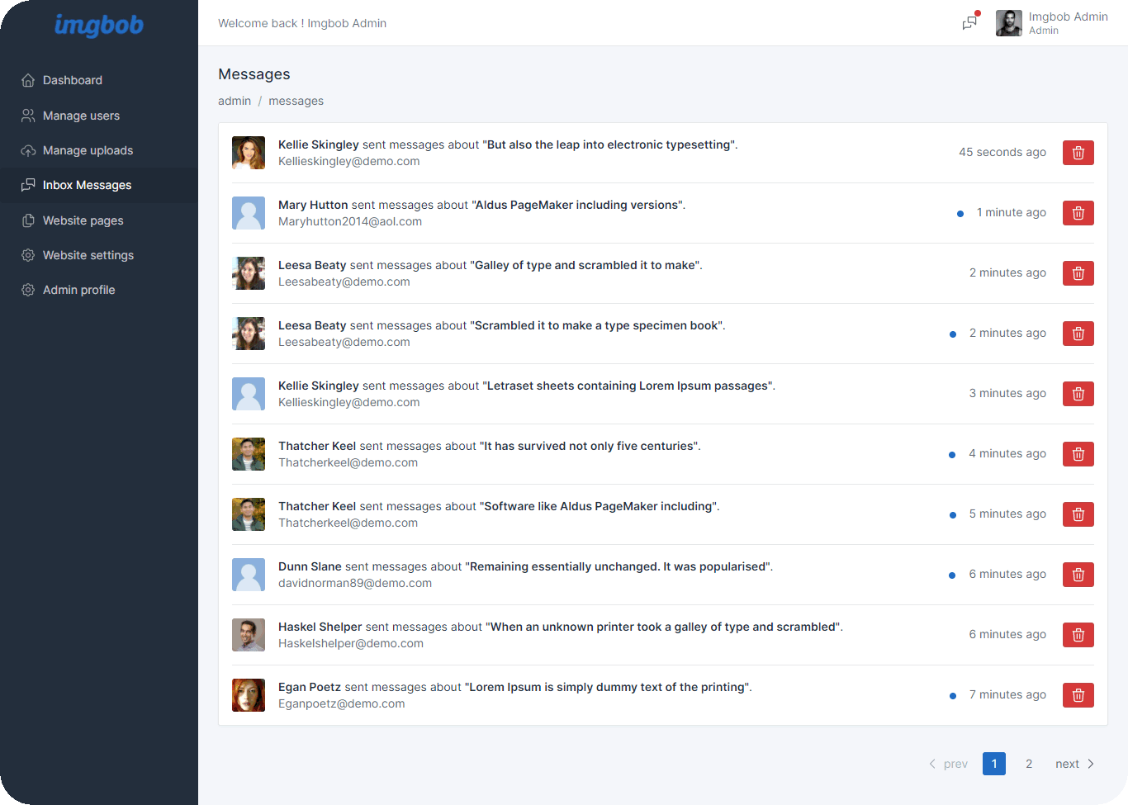Click the Imgbob Admin avatar photo
Viewport: 1128px width, 805px height.
click(1009, 23)
